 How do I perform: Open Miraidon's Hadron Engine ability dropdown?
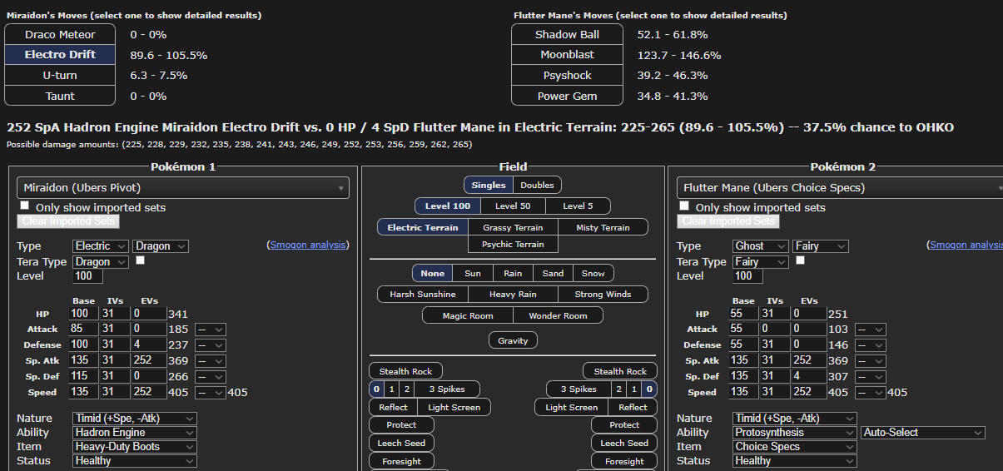134,433
